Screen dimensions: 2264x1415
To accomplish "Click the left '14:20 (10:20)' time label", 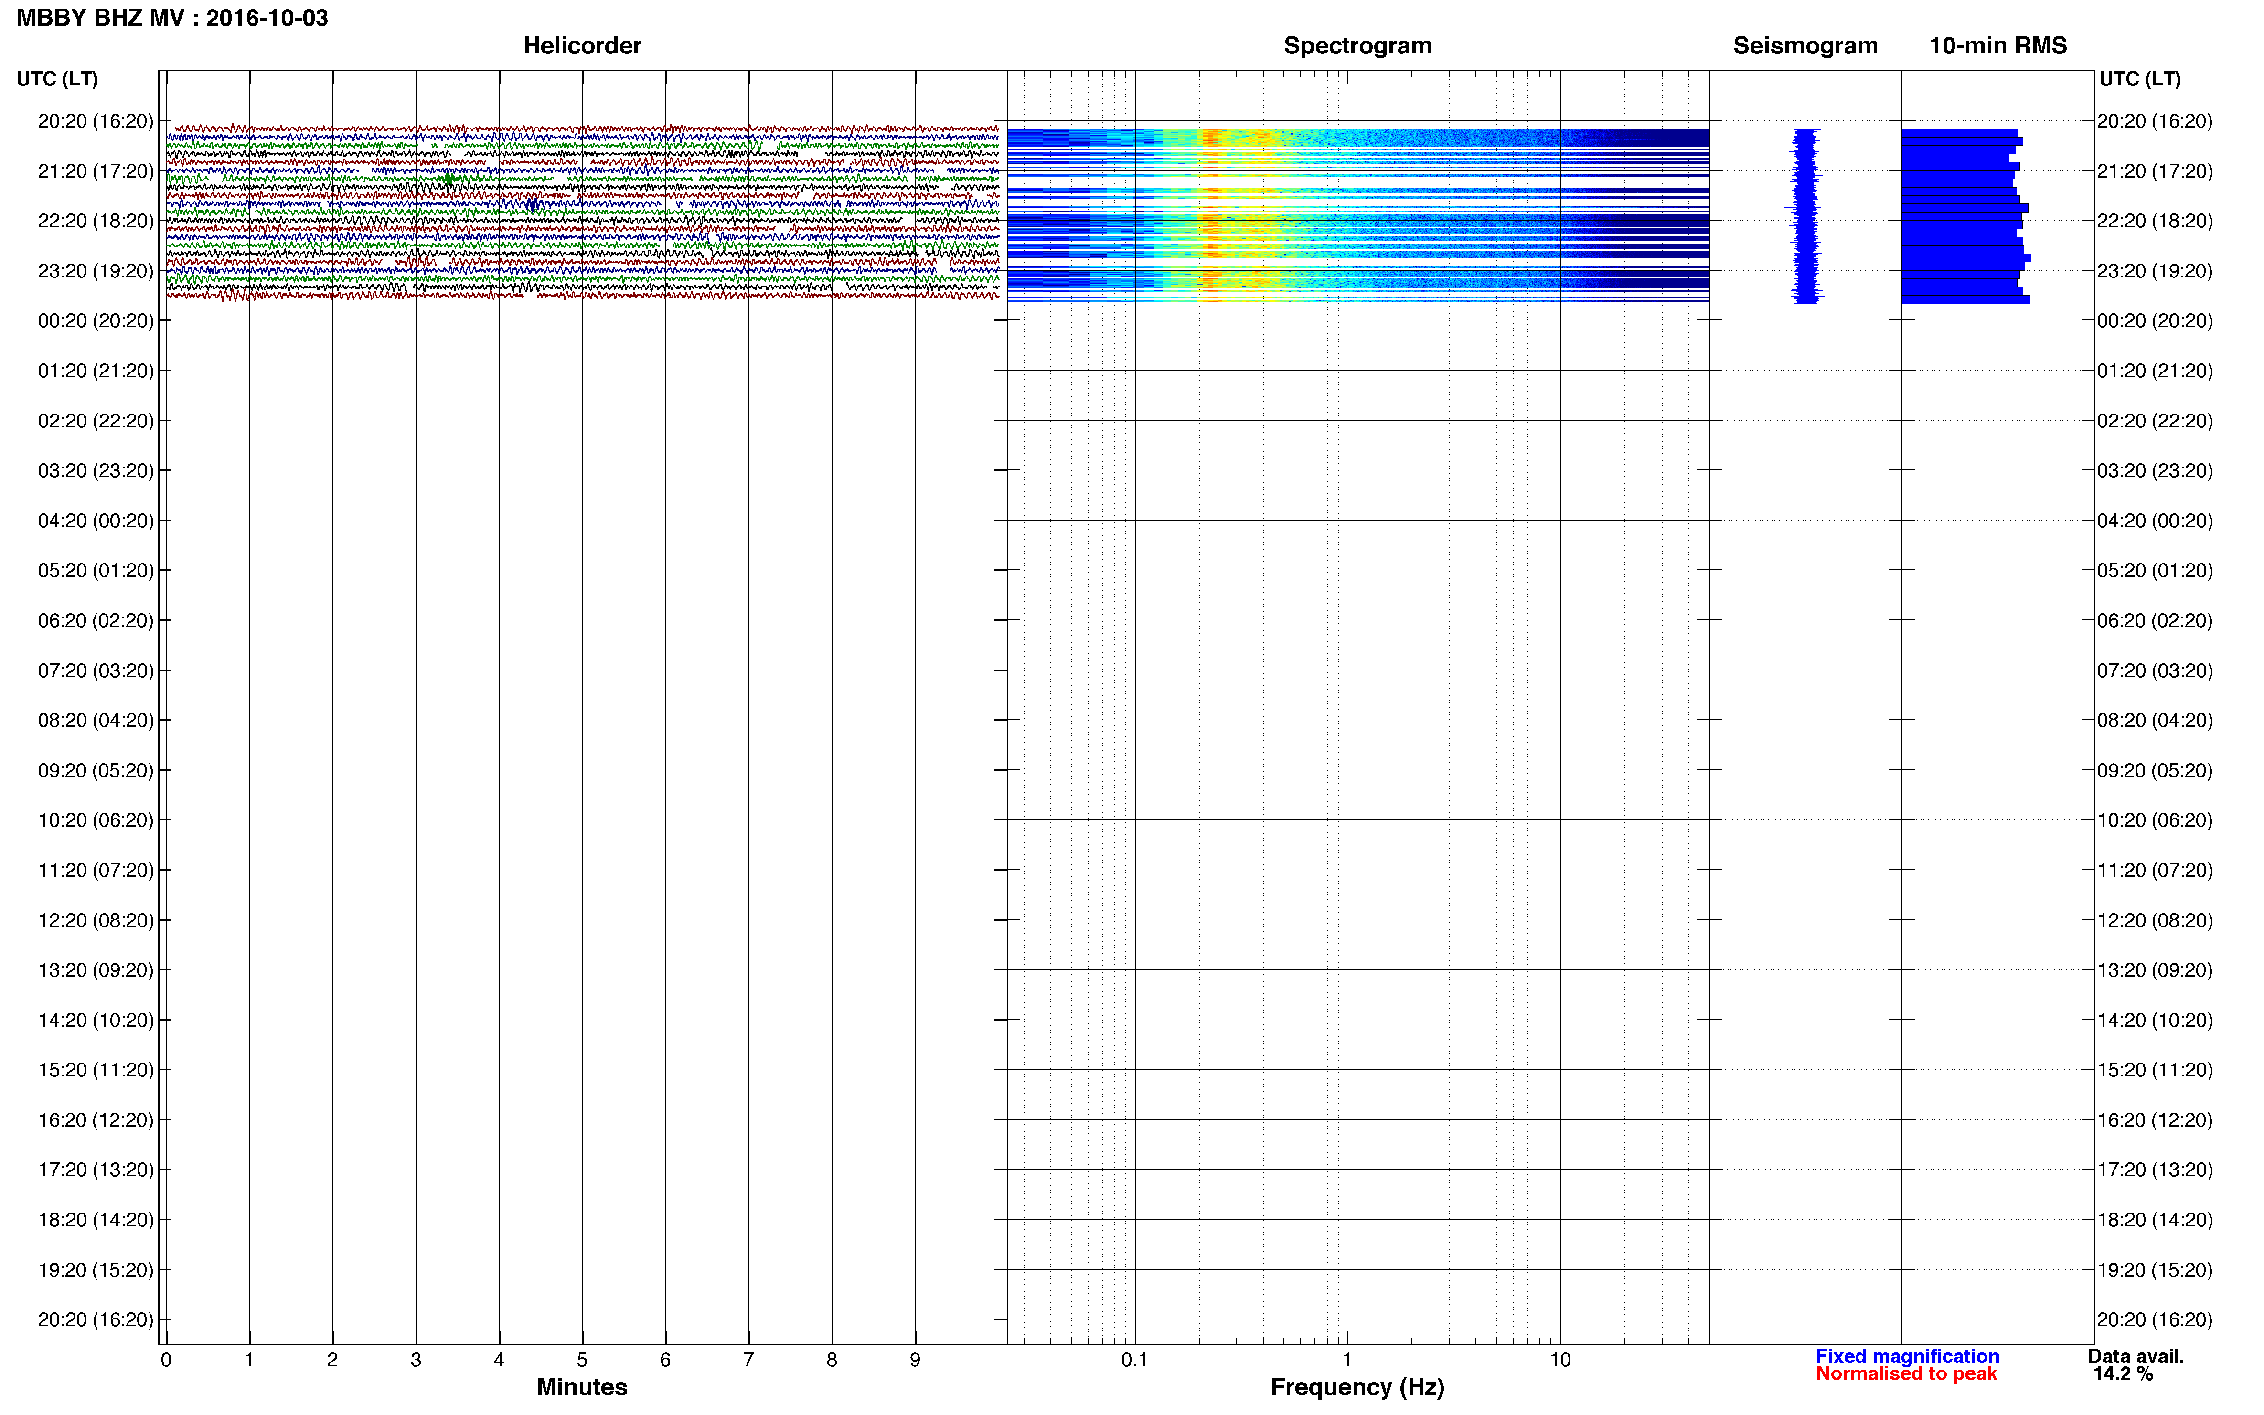I will [96, 1020].
